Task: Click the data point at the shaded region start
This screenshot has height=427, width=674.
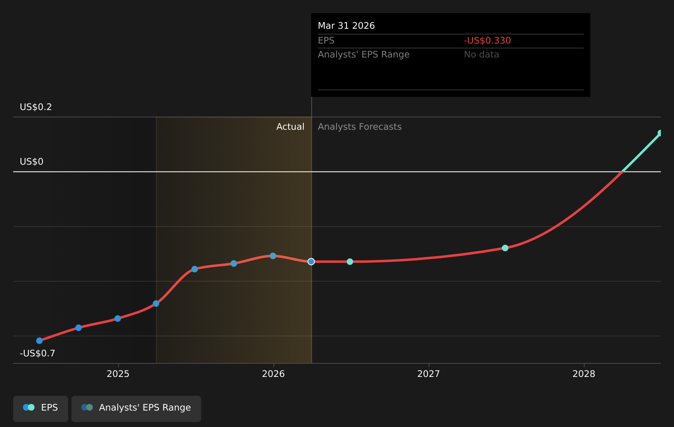Action: tap(156, 304)
